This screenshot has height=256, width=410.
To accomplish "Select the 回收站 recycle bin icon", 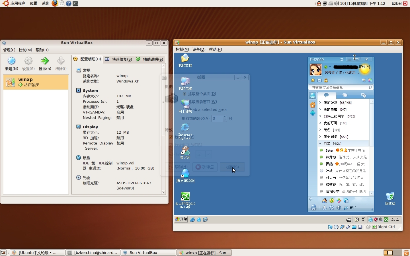I will point(390,199).
